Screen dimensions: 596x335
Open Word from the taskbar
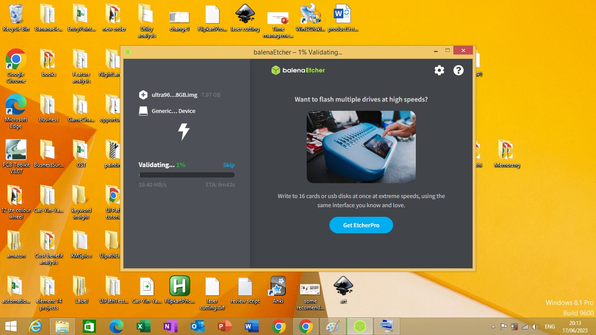tap(252, 326)
